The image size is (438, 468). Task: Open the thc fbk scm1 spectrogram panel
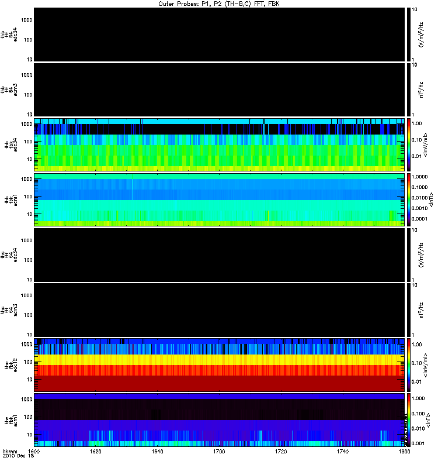(220, 420)
